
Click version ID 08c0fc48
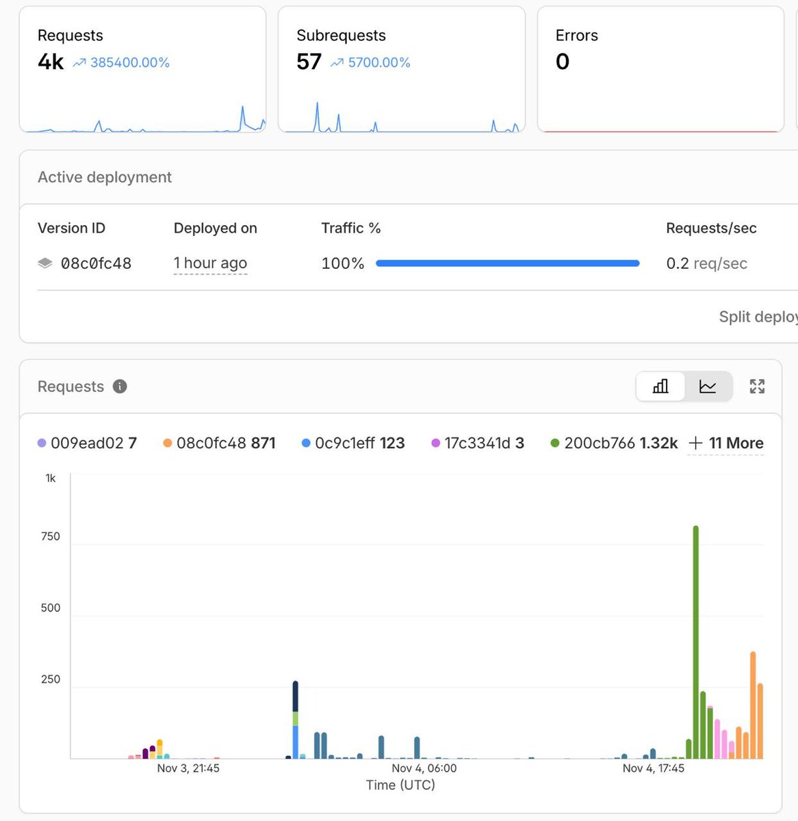[96, 263]
